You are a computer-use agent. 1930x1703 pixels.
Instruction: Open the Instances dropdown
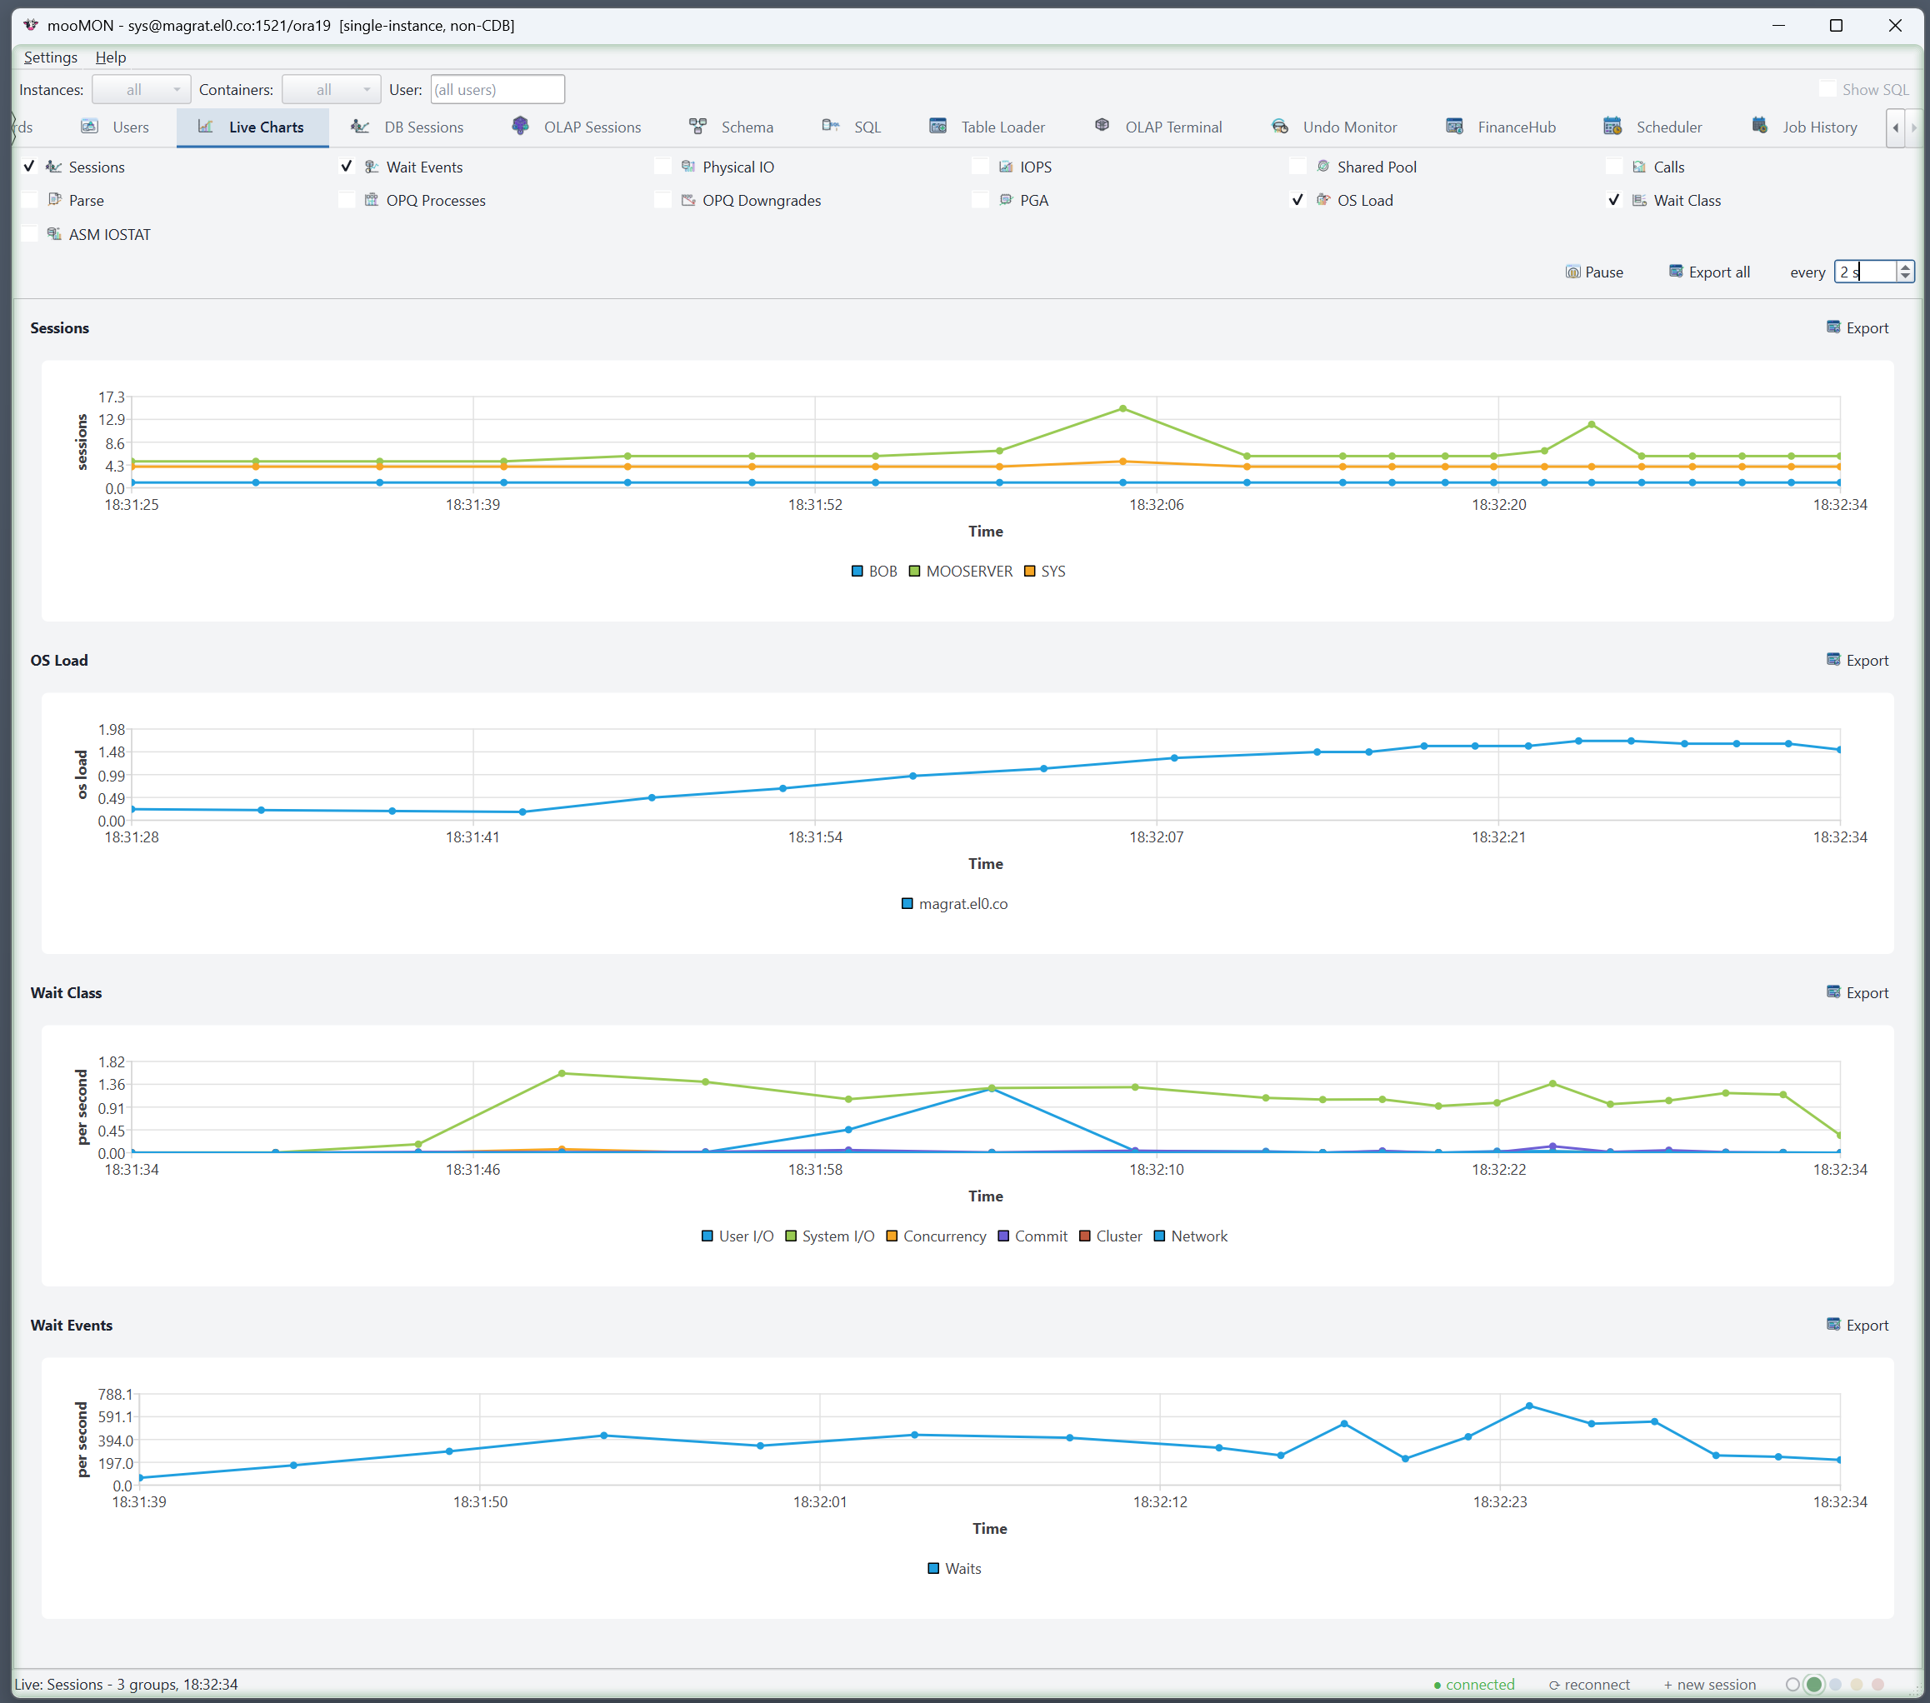(142, 90)
